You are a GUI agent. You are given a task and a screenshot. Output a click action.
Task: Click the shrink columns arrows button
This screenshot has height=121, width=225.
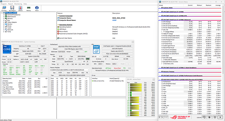(166, 117)
